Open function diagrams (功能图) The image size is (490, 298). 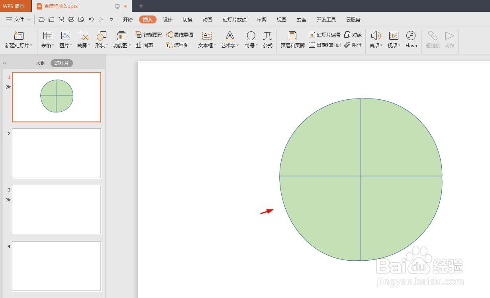point(122,40)
